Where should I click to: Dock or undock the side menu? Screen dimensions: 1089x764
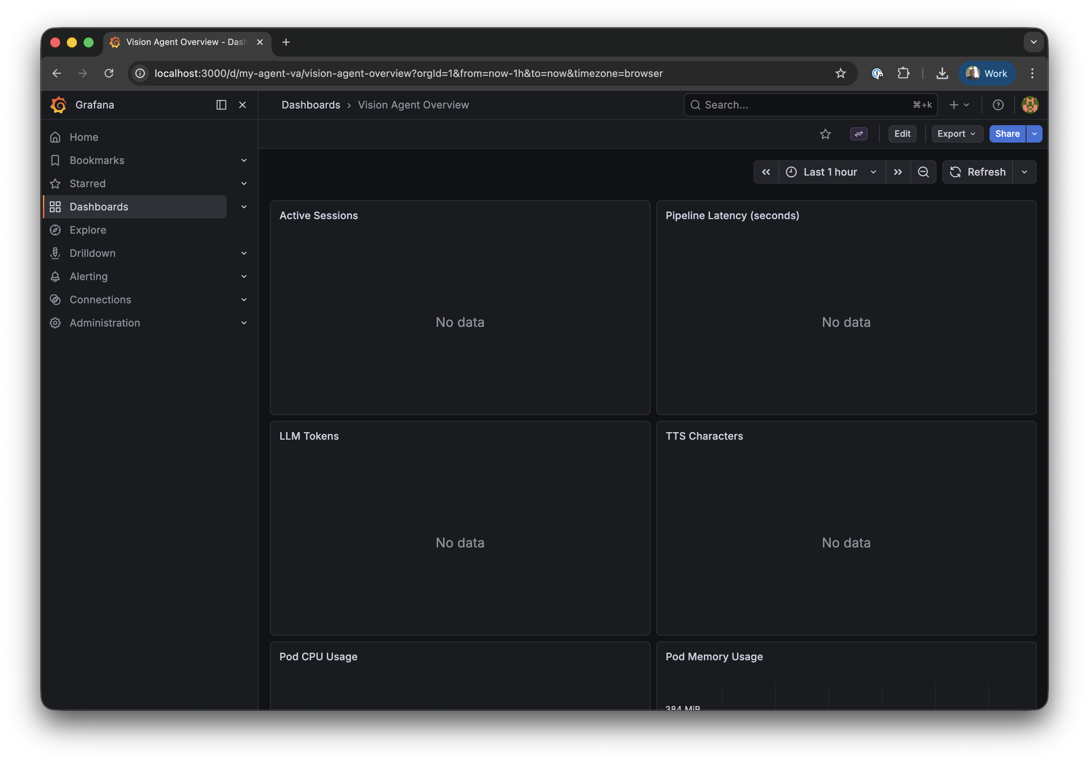point(221,105)
